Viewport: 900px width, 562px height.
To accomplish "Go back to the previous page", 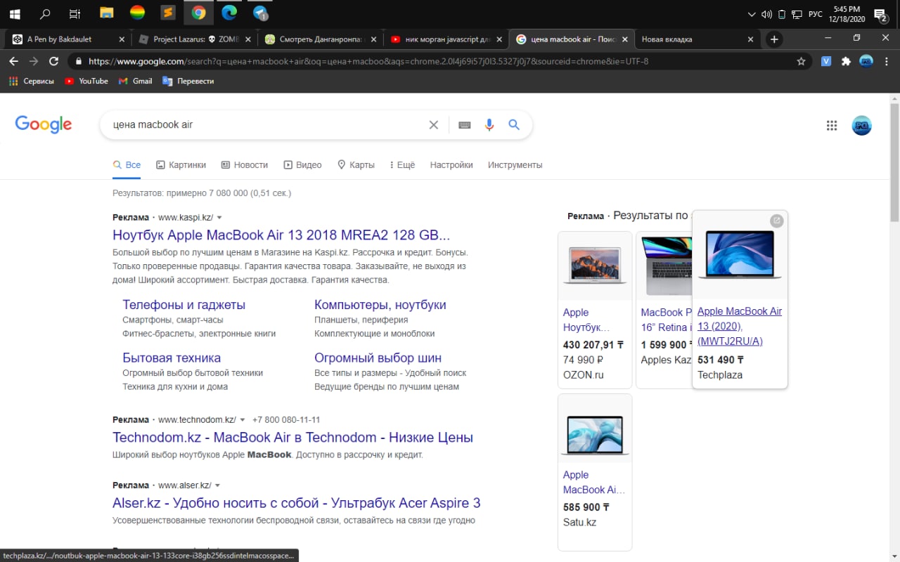I will tap(13, 61).
